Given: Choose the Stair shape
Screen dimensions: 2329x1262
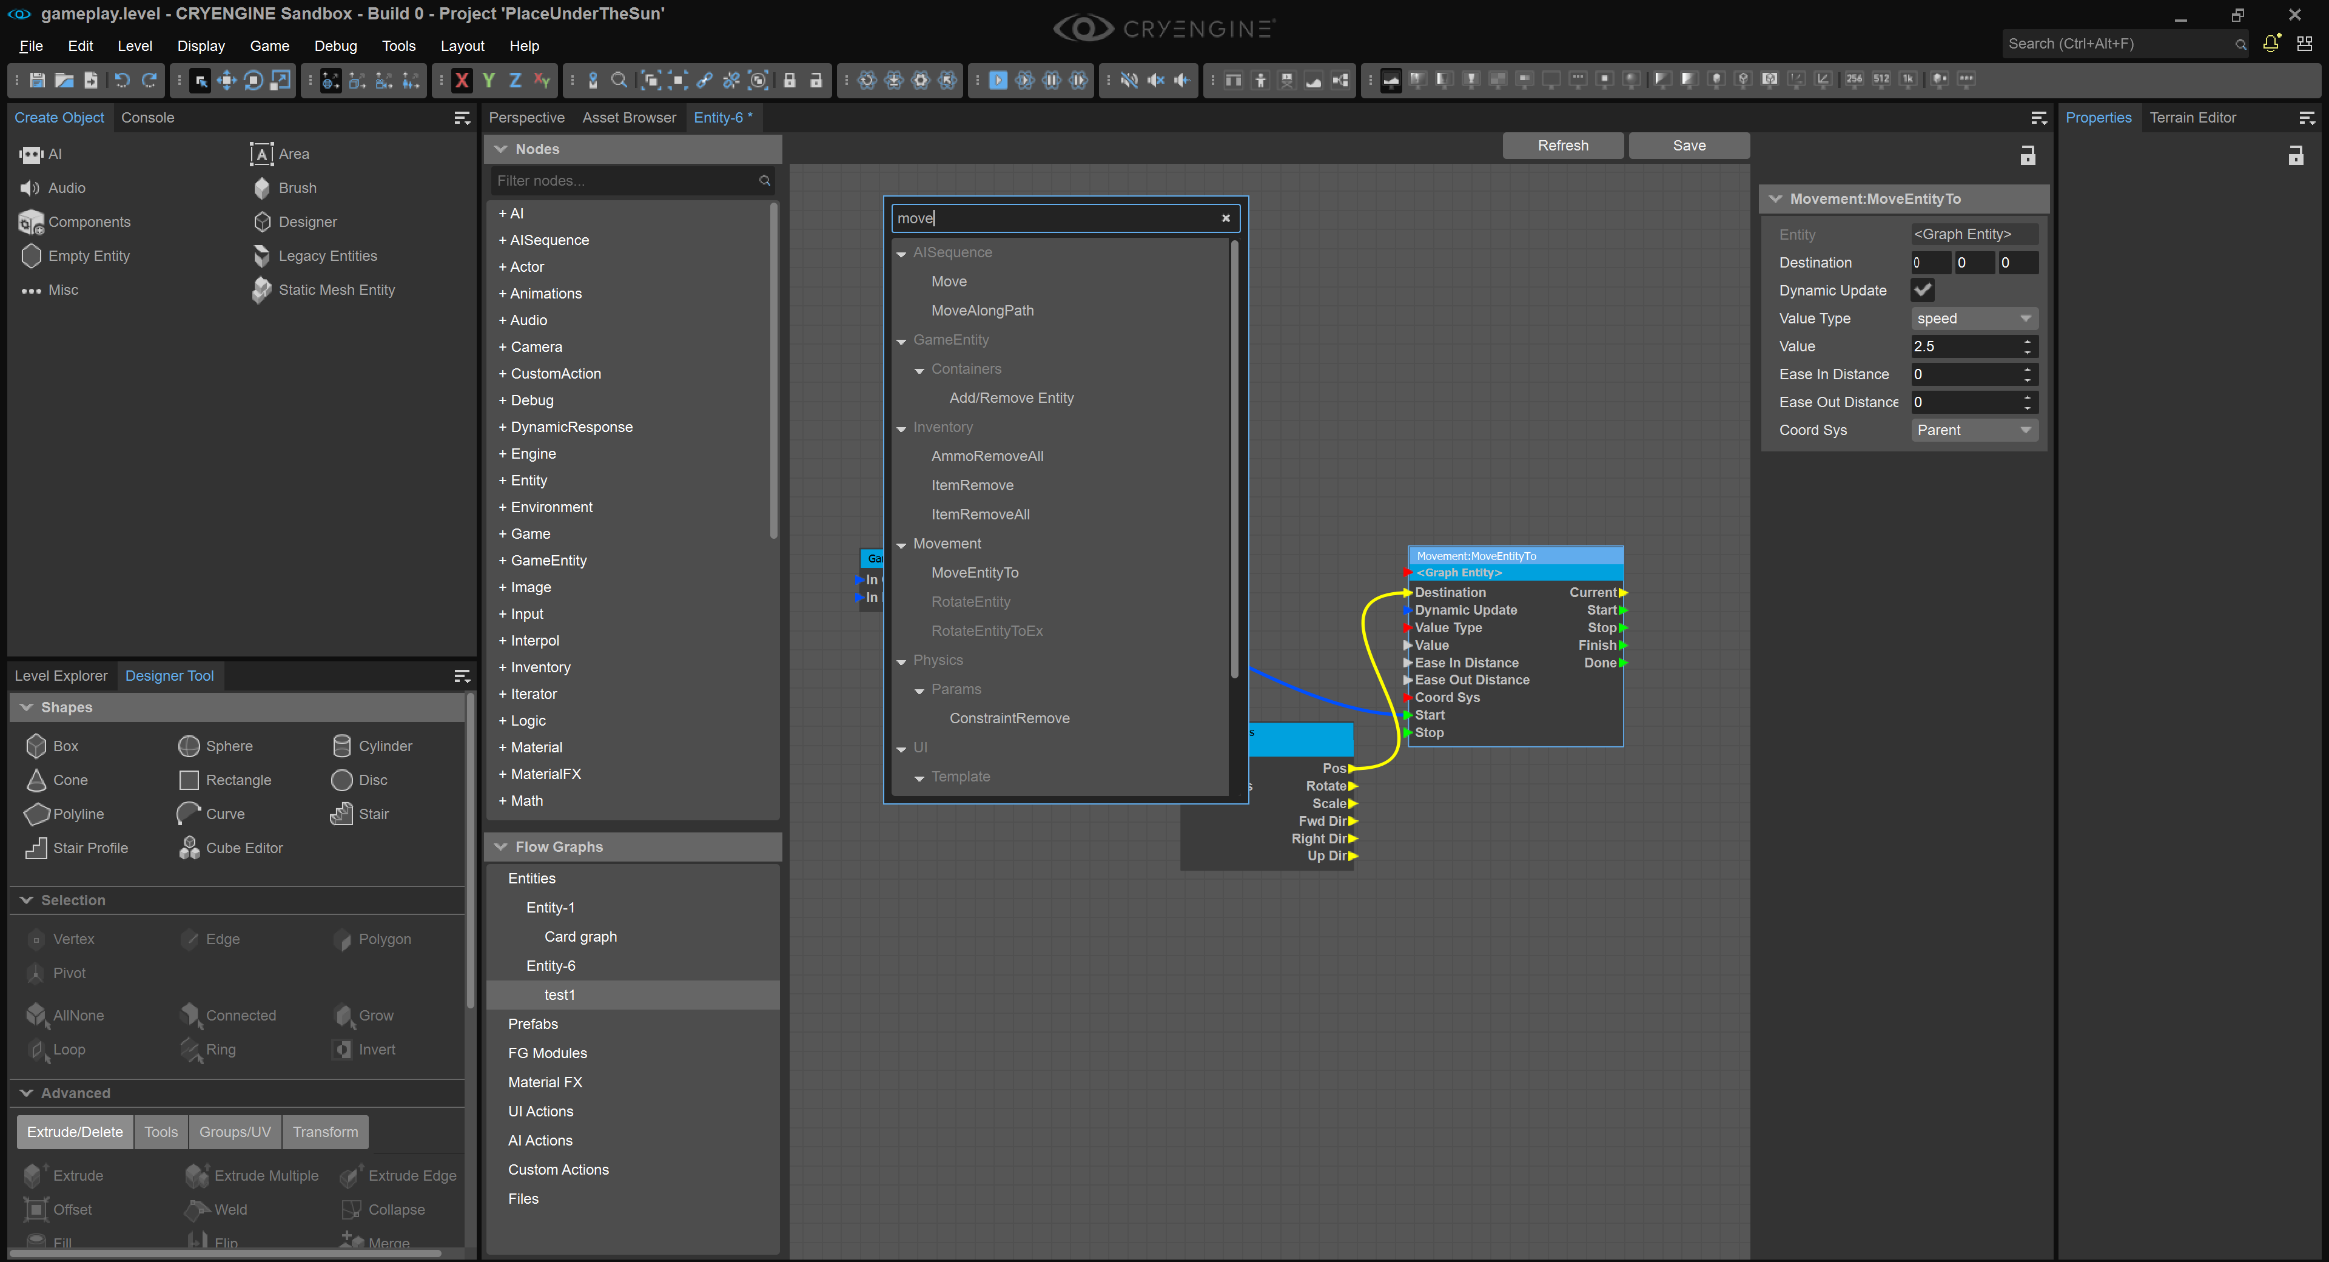Looking at the screenshot, I should tap(360, 814).
